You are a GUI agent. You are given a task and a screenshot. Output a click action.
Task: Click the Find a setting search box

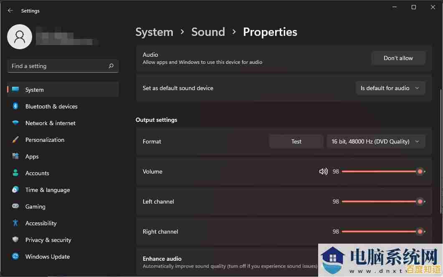click(x=63, y=66)
